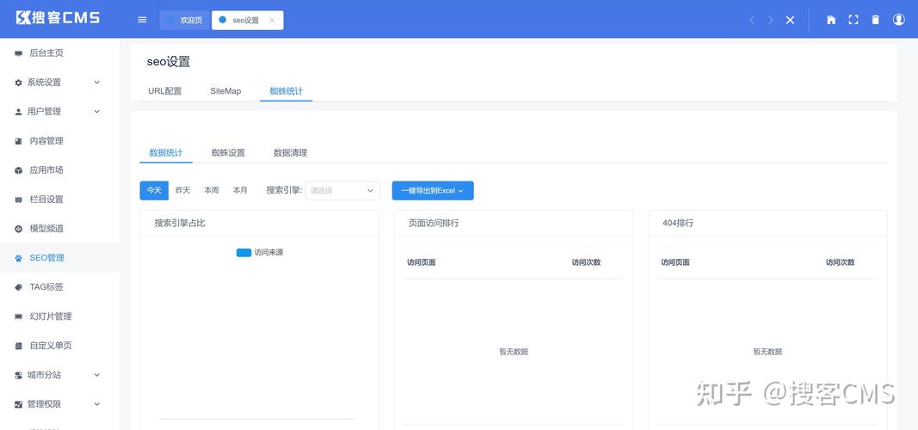Click the 幻灯片管理 sidebar icon

18,316
